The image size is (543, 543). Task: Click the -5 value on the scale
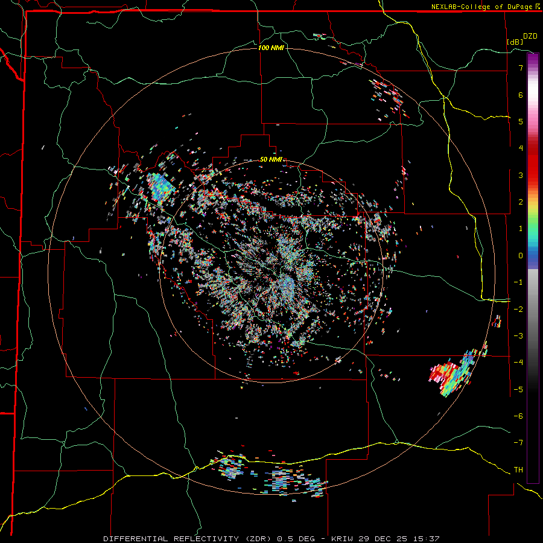[518, 390]
